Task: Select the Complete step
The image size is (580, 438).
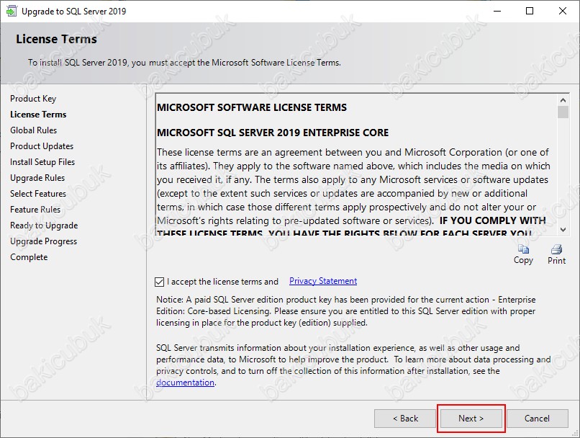Action: [x=29, y=257]
